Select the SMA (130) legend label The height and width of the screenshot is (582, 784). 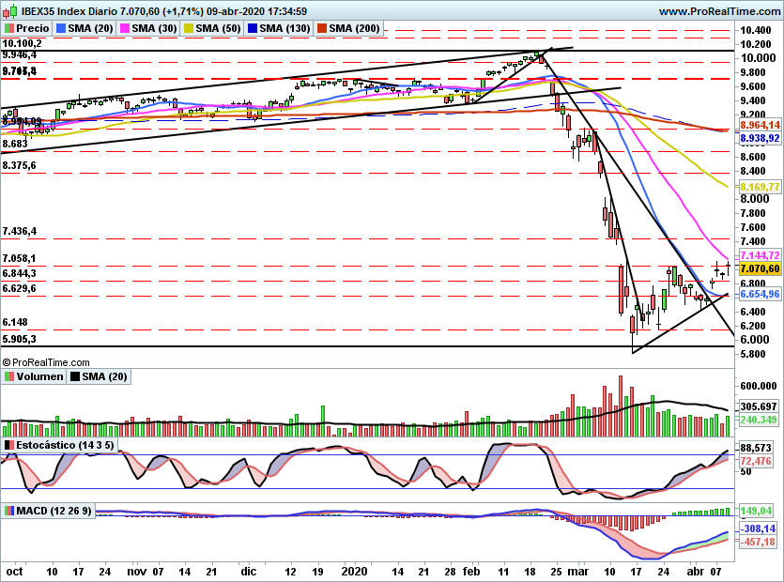tap(284, 28)
